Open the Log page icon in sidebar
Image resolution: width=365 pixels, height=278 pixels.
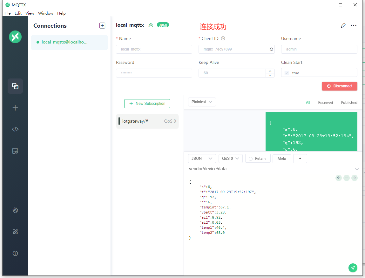pos(15,151)
